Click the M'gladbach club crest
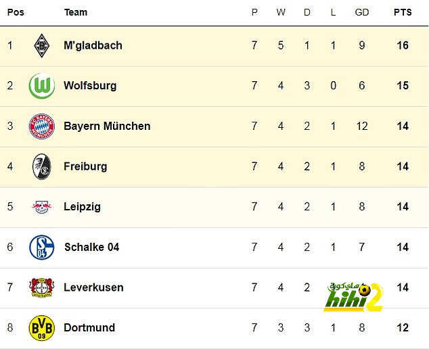The height and width of the screenshot is (349, 429). tap(41, 45)
